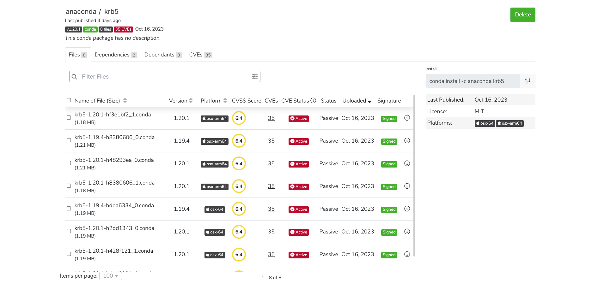This screenshot has height=283, width=604.
Task: Click Signed badge for krb5-1.20.1-h48293ea_0.conda
Action: click(389, 164)
